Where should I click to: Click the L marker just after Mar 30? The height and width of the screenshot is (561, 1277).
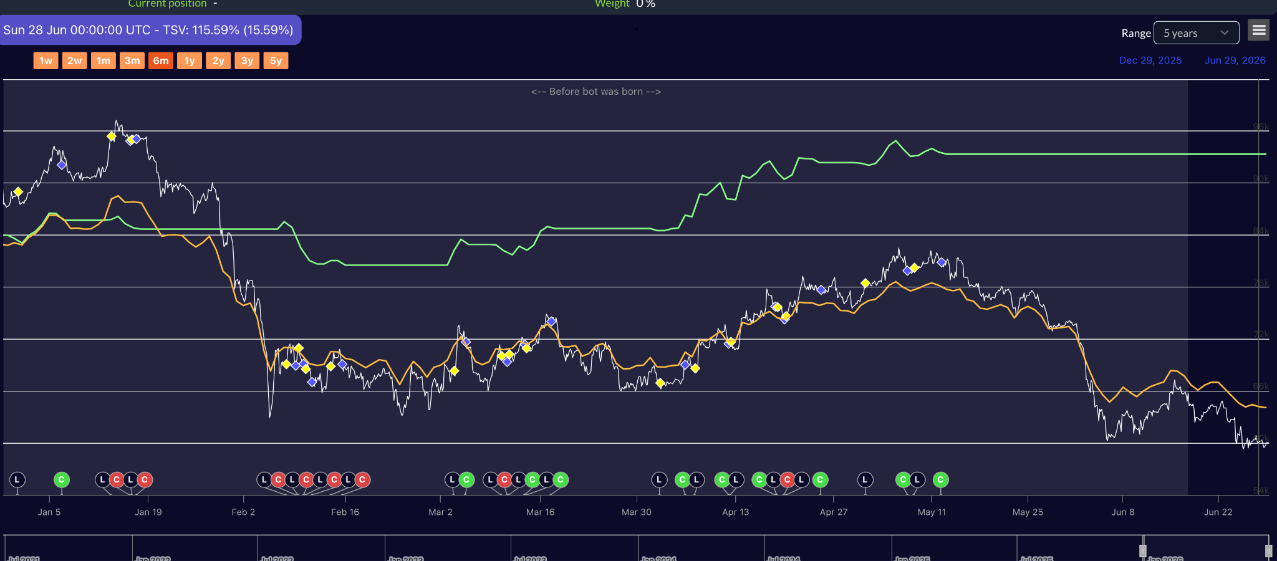[x=659, y=479]
